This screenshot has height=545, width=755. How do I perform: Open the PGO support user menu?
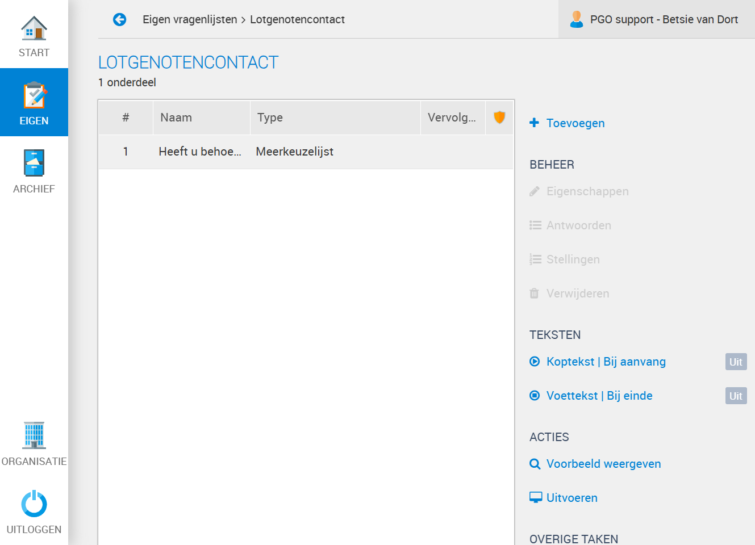coord(657,19)
